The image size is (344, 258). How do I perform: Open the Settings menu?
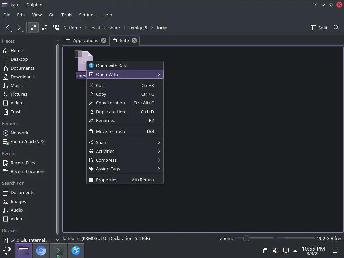tap(87, 15)
